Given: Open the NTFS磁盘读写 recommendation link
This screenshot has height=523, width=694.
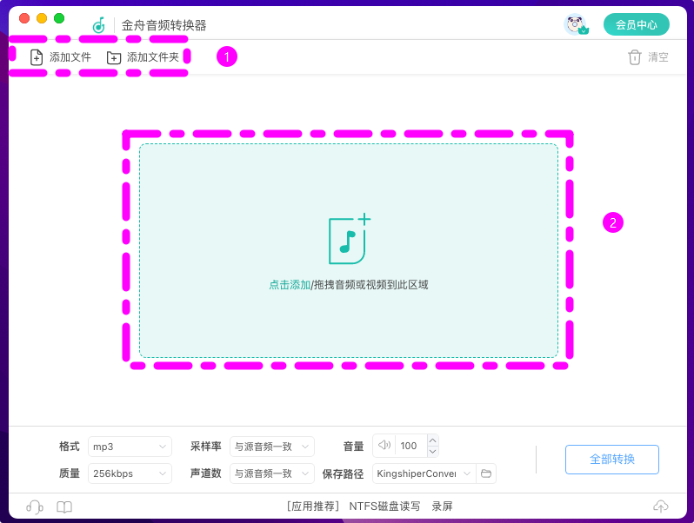Looking at the screenshot, I should coord(384,506).
